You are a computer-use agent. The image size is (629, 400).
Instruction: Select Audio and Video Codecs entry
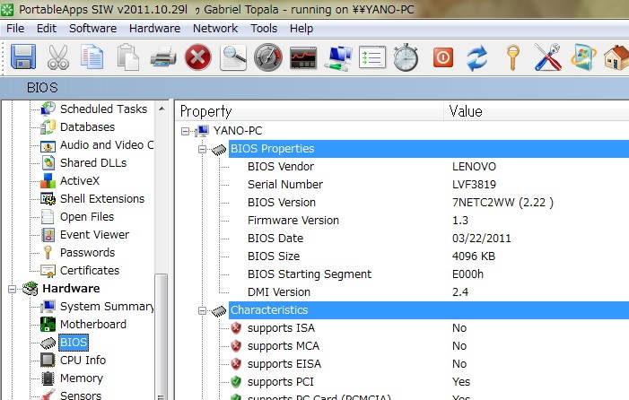(x=107, y=144)
